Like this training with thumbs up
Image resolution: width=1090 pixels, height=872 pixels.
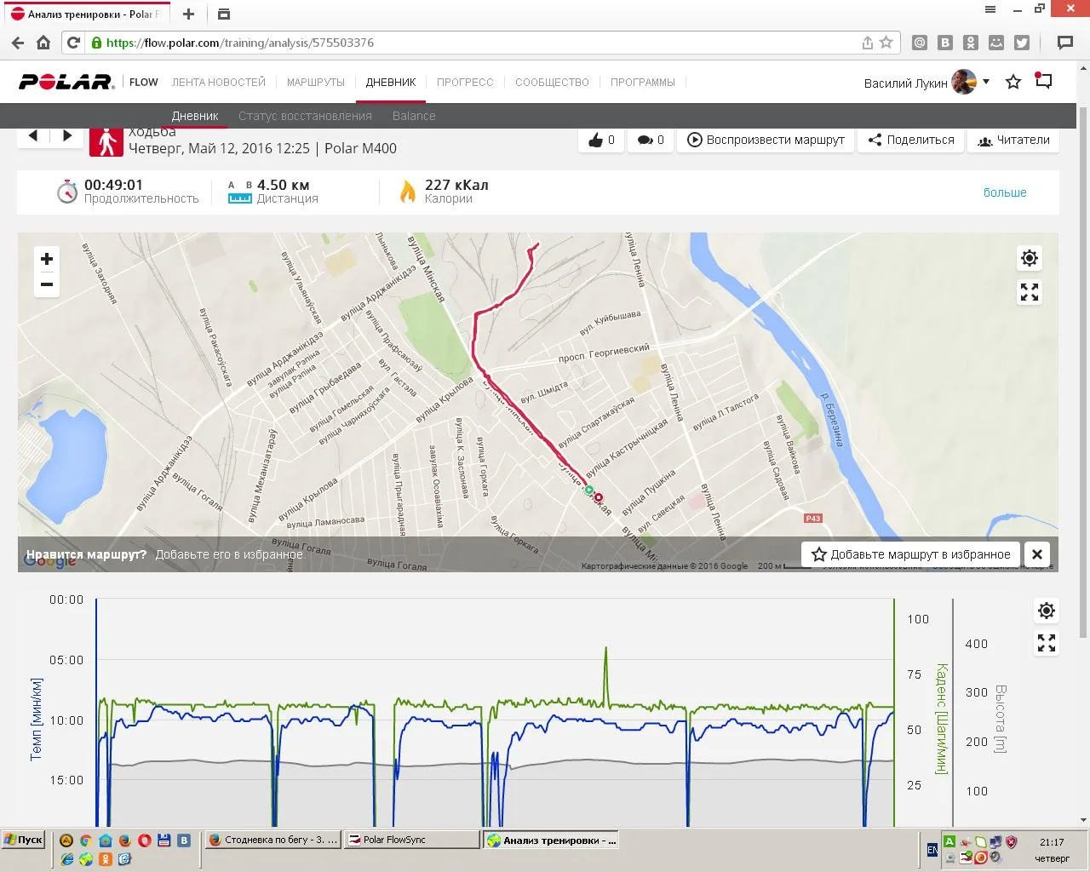pos(601,140)
